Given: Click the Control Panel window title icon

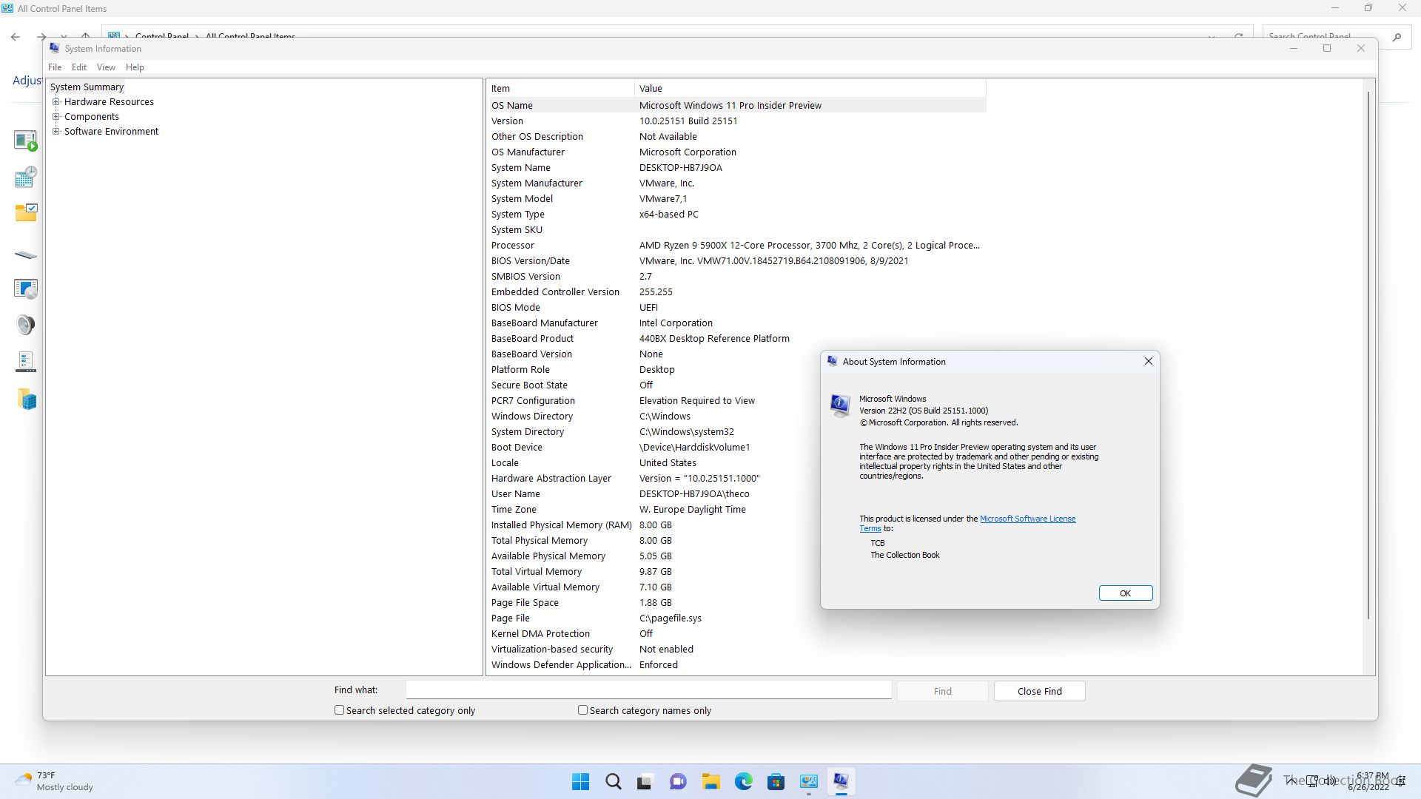Looking at the screenshot, I should (7, 8).
